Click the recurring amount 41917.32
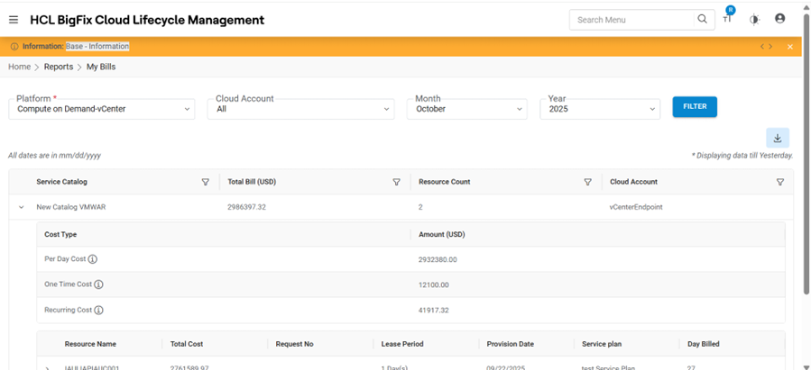This screenshot has width=811, height=370. (x=433, y=311)
